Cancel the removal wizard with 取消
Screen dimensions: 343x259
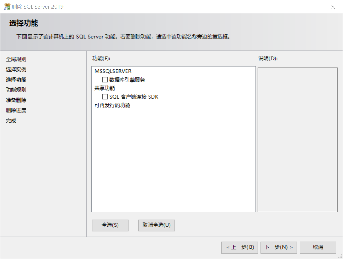click(x=318, y=247)
